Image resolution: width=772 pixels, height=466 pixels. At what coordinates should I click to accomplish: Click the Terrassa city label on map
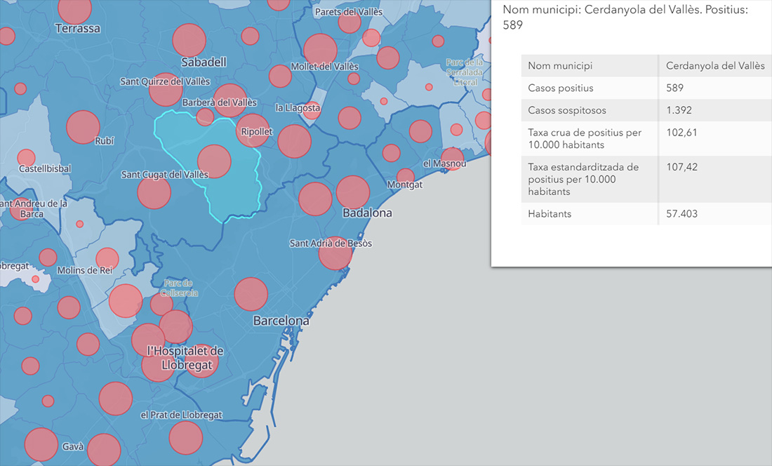tap(78, 29)
